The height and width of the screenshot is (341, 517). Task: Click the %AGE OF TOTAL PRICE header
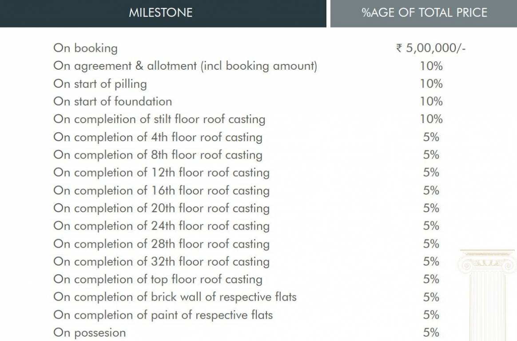(x=424, y=12)
